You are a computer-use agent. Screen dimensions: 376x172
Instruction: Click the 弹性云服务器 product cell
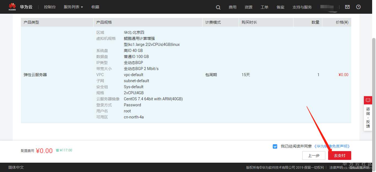point(35,75)
